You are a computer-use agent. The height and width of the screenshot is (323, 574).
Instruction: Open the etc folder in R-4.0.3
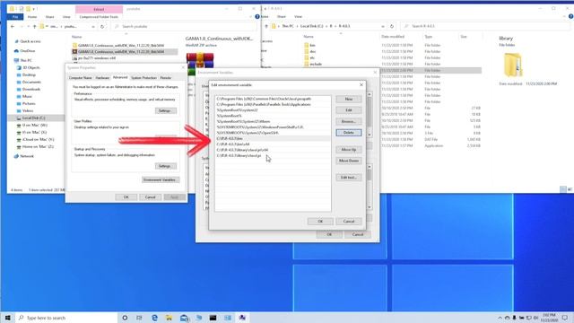point(312,57)
